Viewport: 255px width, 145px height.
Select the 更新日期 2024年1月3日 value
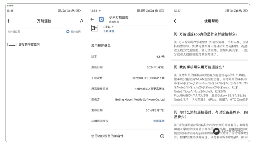click(x=156, y=67)
